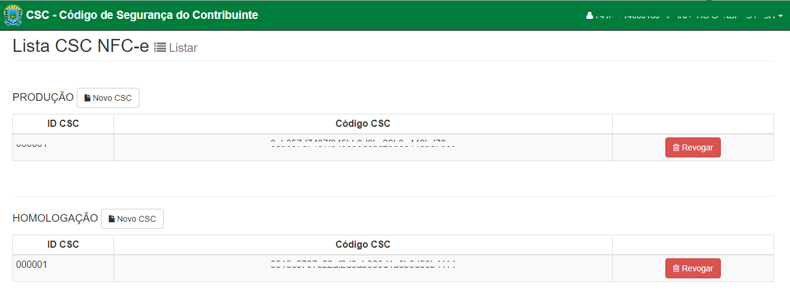Select the 000001 ID cell in Homologação
Image resolution: width=790 pixels, height=299 pixels.
point(32,265)
